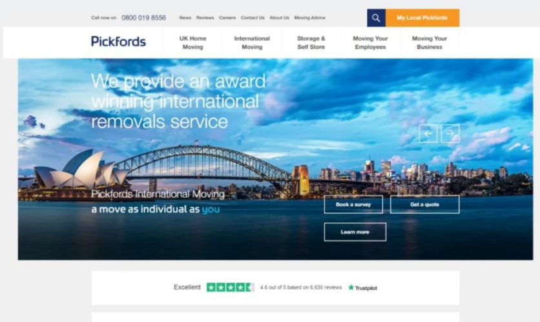Go to the Reviews link

point(205,18)
